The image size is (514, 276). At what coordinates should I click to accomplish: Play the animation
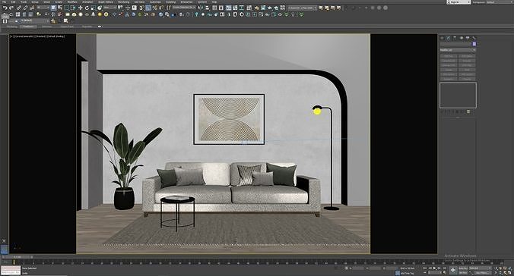[x=435, y=268]
